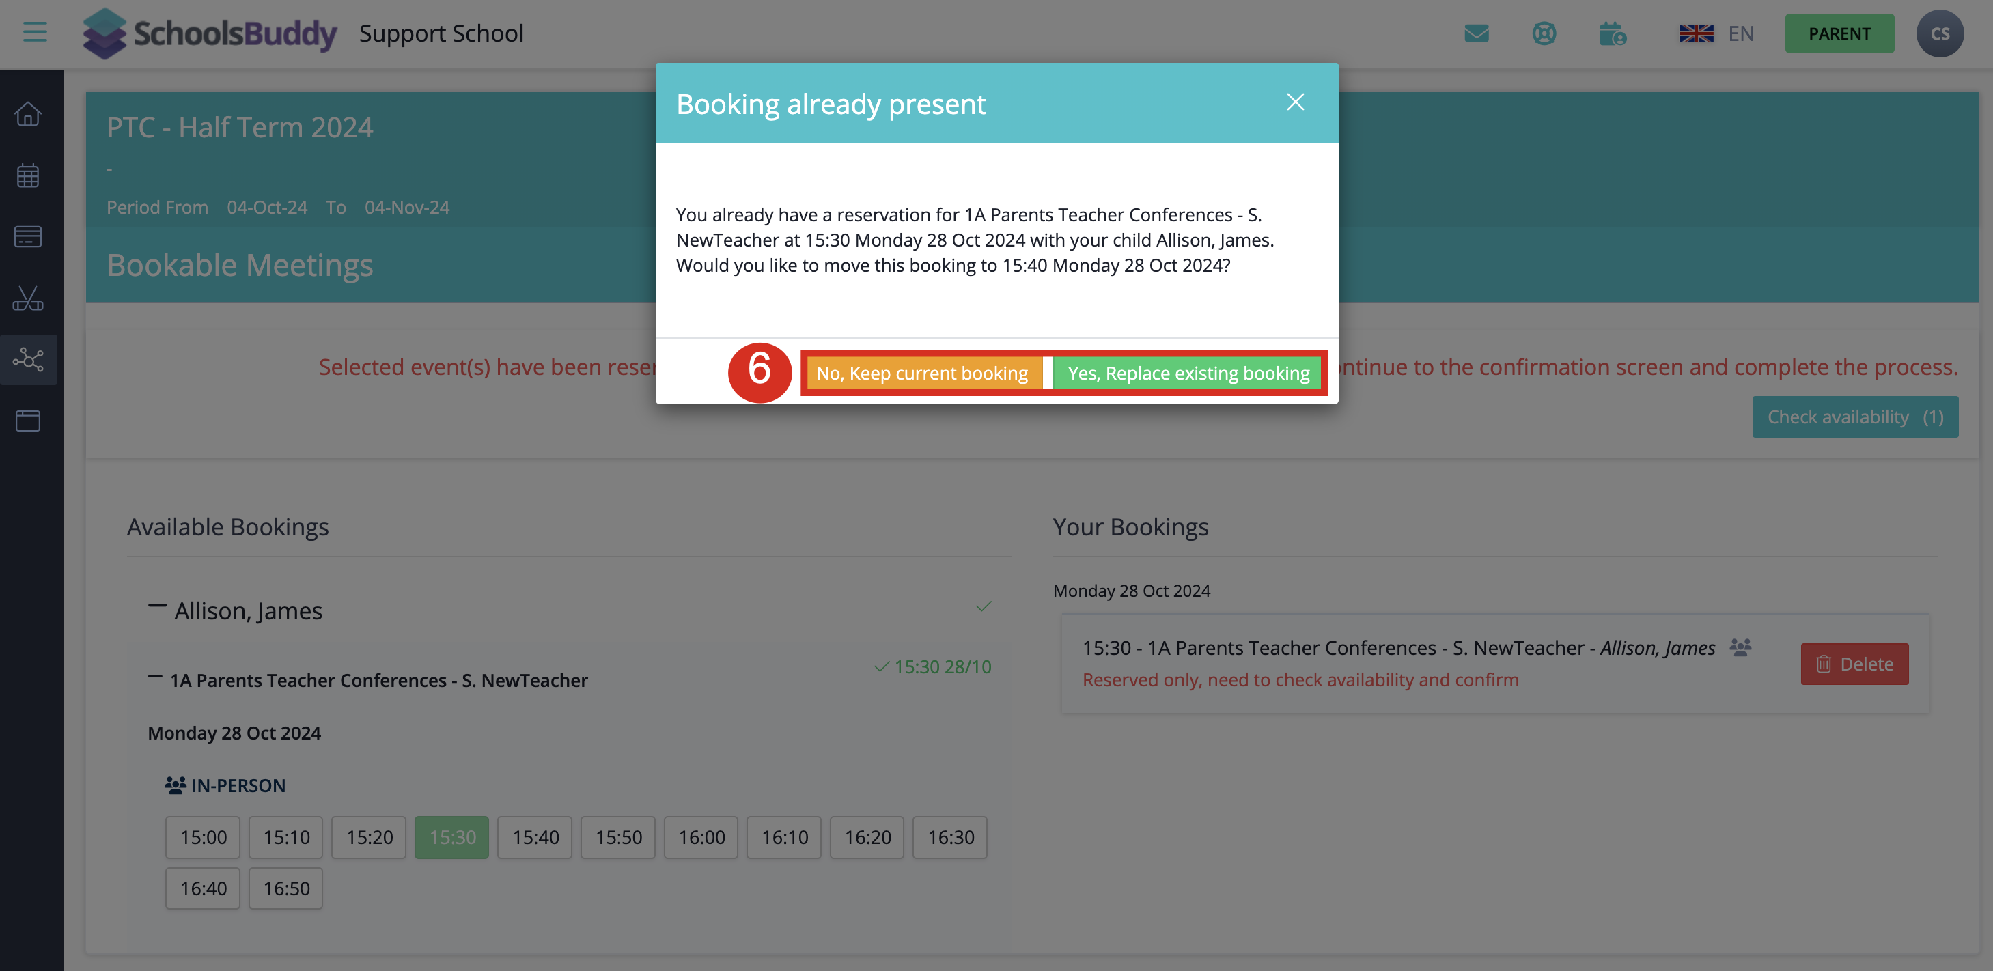
Task: Click the mail envelope icon
Action: [1476, 34]
